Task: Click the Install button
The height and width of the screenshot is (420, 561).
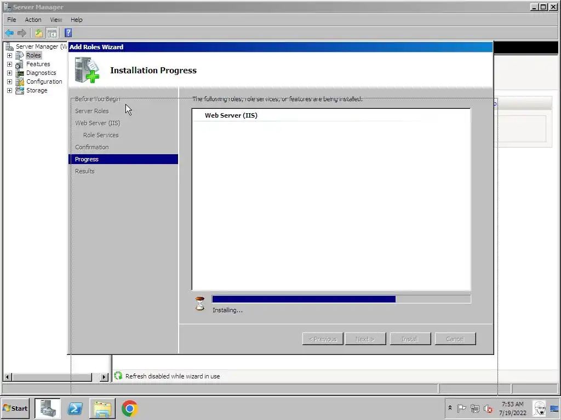Action: coord(410,339)
